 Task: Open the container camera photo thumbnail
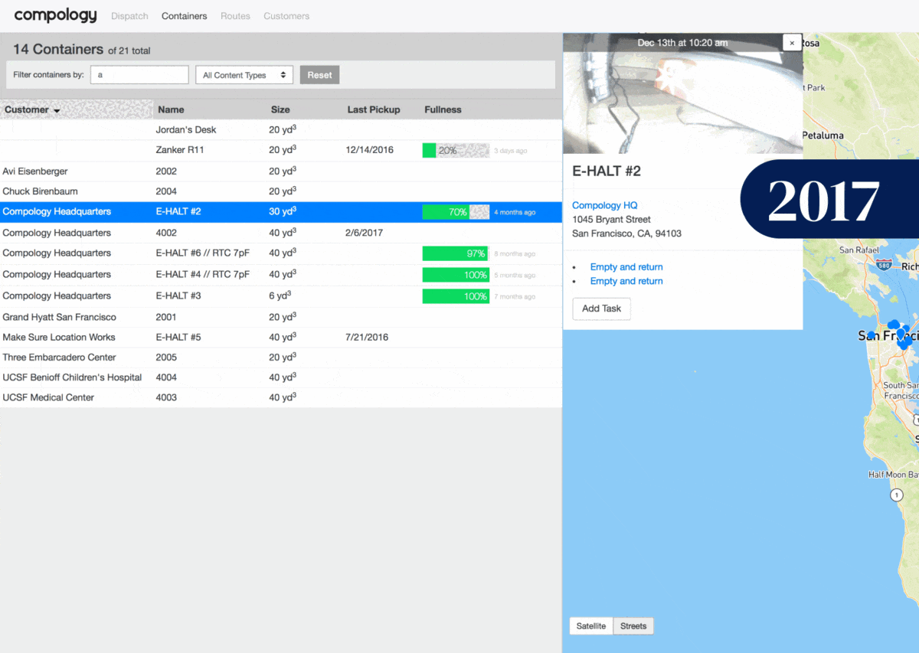click(x=682, y=94)
